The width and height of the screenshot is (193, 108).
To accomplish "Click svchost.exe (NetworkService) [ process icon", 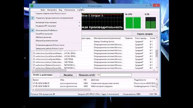I will pyautogui.click(x=34, y=65).
